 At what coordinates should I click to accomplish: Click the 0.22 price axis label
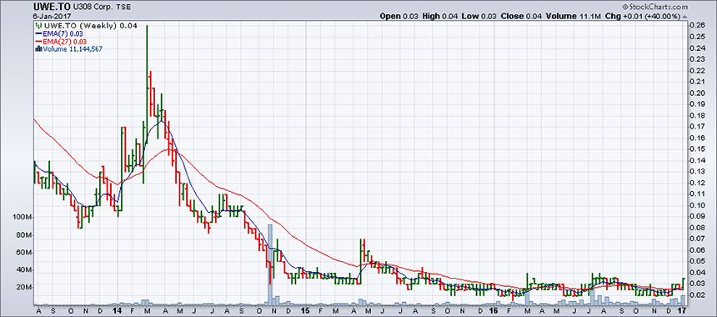click(697, 70)
